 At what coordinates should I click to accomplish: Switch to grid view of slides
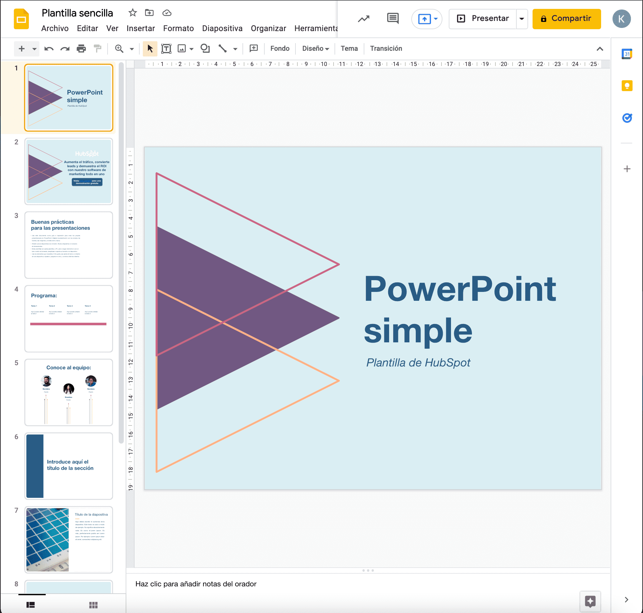click(93, 605)
